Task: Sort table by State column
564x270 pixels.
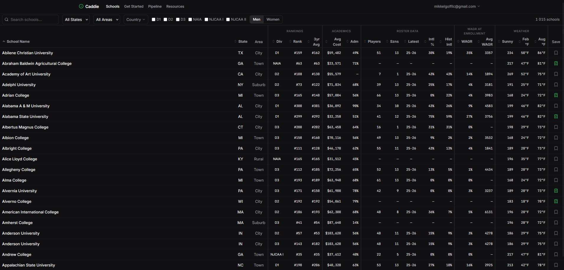Action: click(x=241, y=42)
